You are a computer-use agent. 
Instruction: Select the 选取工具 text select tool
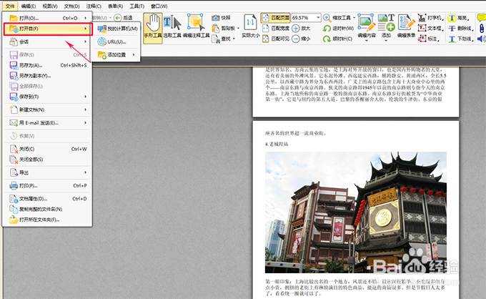(172, 26)
